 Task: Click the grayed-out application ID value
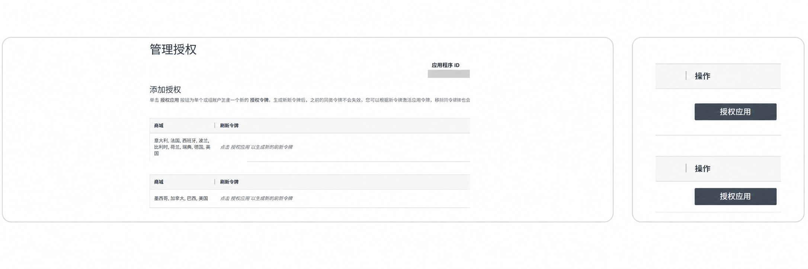449,74
